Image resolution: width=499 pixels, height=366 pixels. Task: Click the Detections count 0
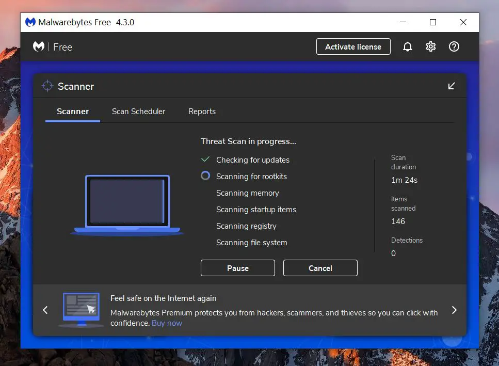point(393,253)
